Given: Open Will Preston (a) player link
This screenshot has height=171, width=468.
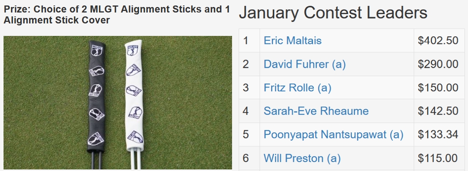Looking at the screenshot, I should point(302,158).
